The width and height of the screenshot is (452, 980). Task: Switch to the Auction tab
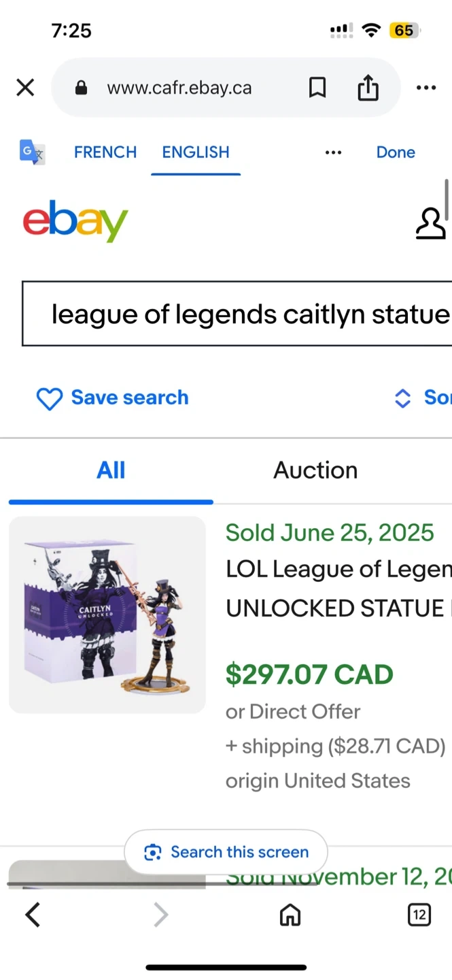coord(315,470)
